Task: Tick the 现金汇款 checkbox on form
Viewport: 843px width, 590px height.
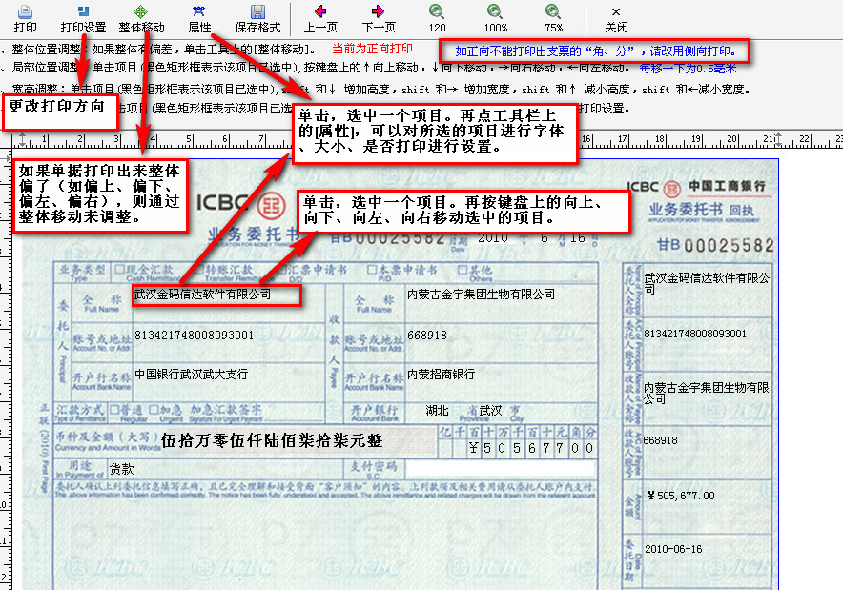Action: 119,269
